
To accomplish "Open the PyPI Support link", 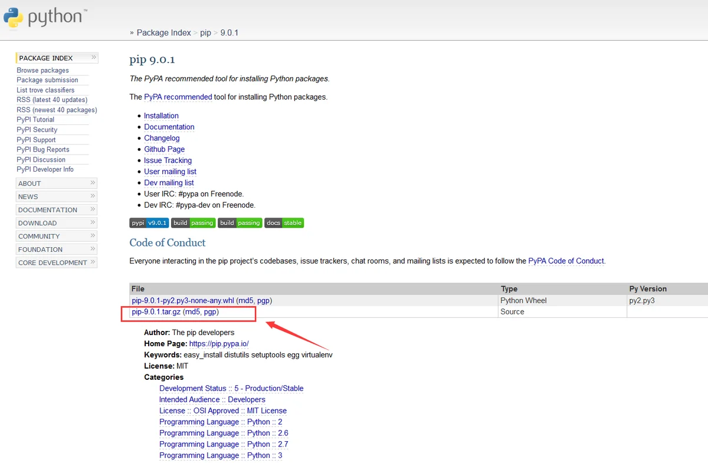I will pyautogui.click(x=36, y=140).
